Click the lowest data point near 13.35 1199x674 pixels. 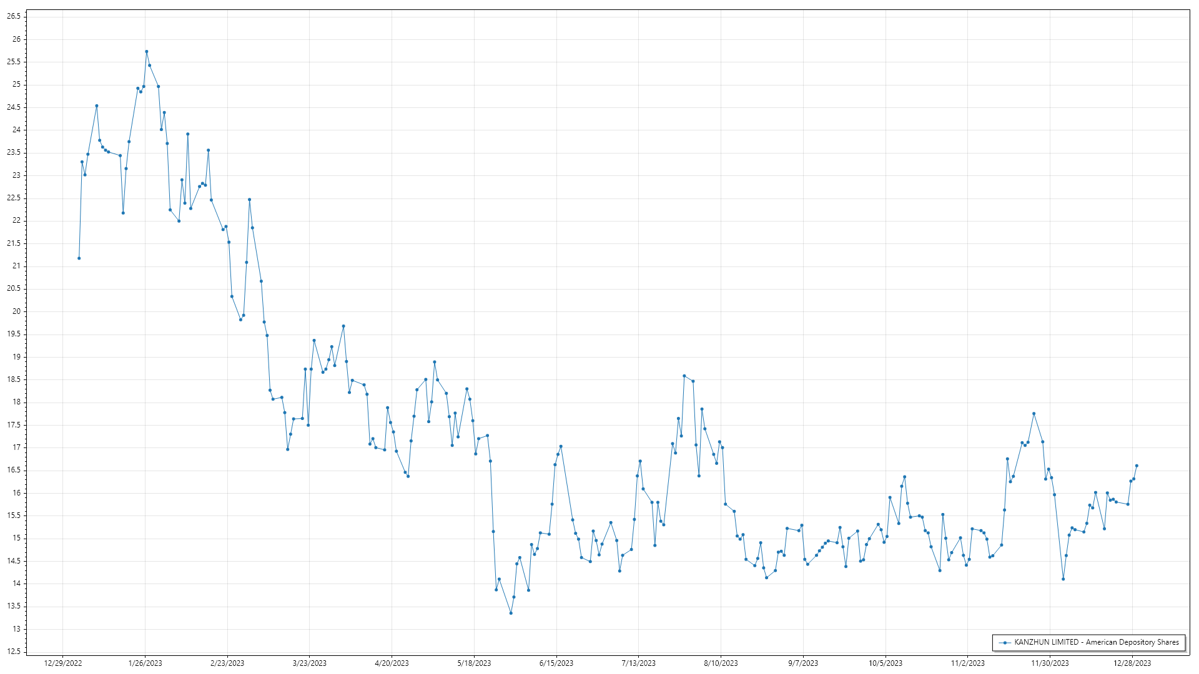click(x=511, y=613)
